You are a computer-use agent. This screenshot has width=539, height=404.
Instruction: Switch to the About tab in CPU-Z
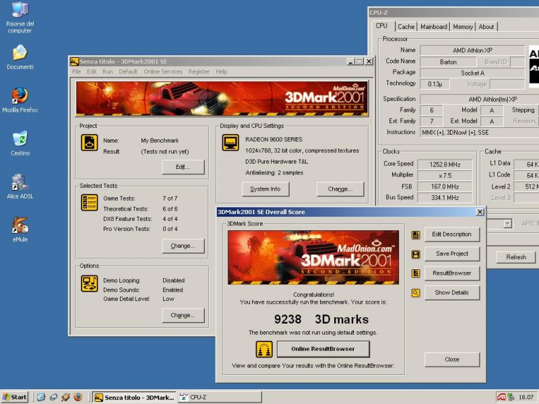(x=486, y=27)
